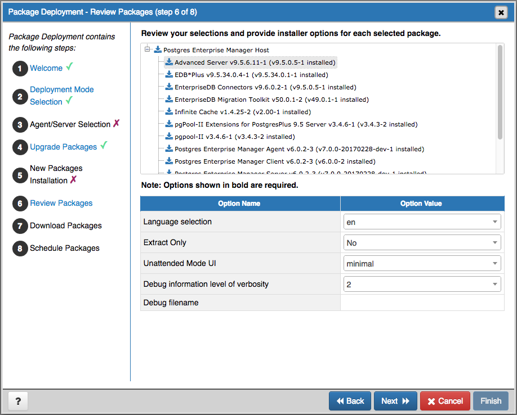Click the download icon for EnterpriseDB Migration Toolkit
The width and height of the screenshot is (517, 415).
coord(169,100)
